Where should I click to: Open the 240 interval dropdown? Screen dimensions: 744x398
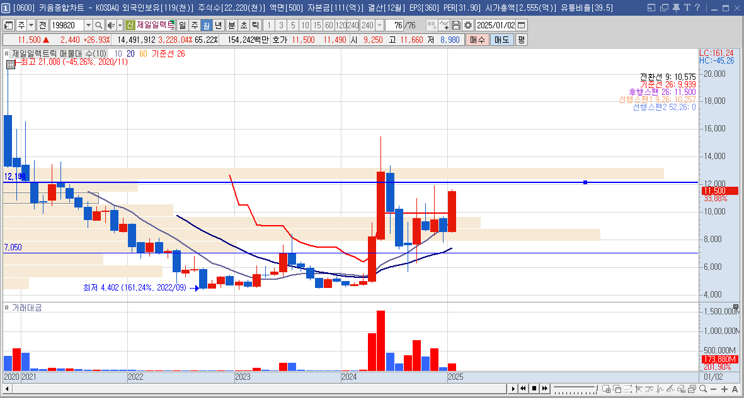point(380,25)
